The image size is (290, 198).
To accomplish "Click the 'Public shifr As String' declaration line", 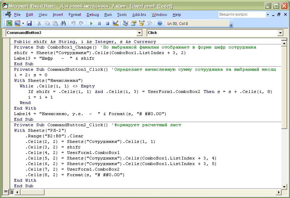I will [x=85, y=42].
